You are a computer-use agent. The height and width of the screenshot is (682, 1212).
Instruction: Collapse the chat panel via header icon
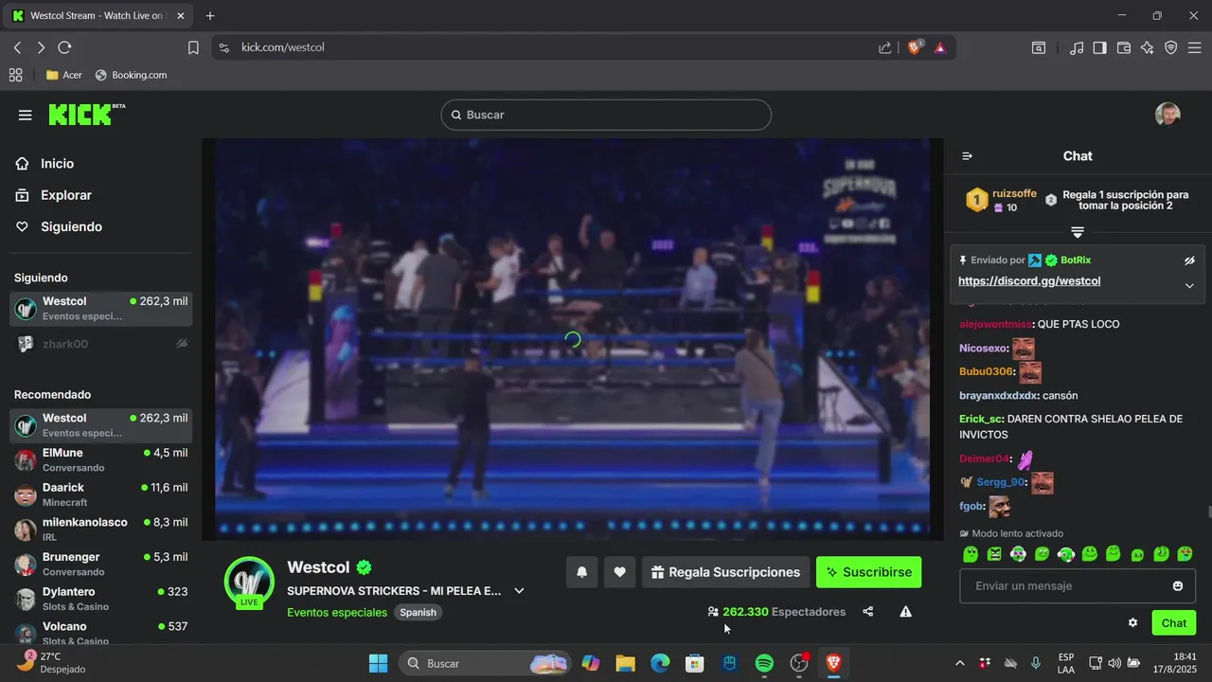click(x=967, y=156)
